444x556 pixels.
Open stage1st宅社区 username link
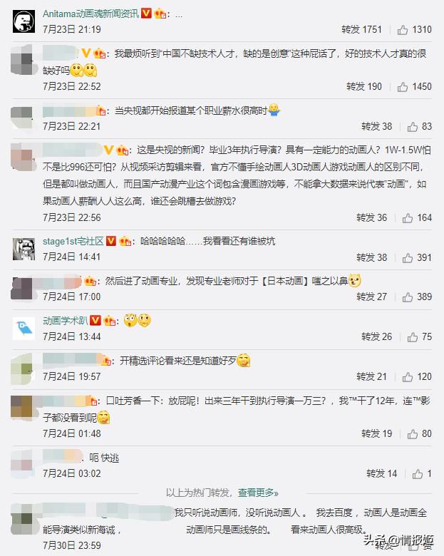(73, 241)
